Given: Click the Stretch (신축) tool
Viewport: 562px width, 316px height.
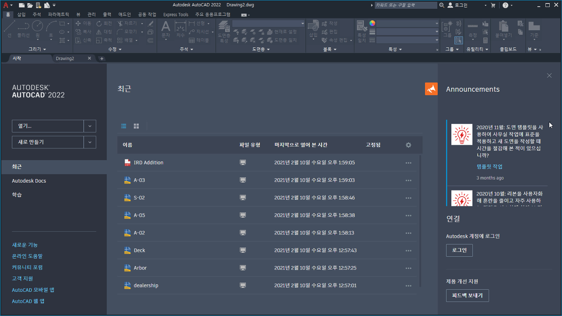Looking at the screenshot, I should click(84, 40).
